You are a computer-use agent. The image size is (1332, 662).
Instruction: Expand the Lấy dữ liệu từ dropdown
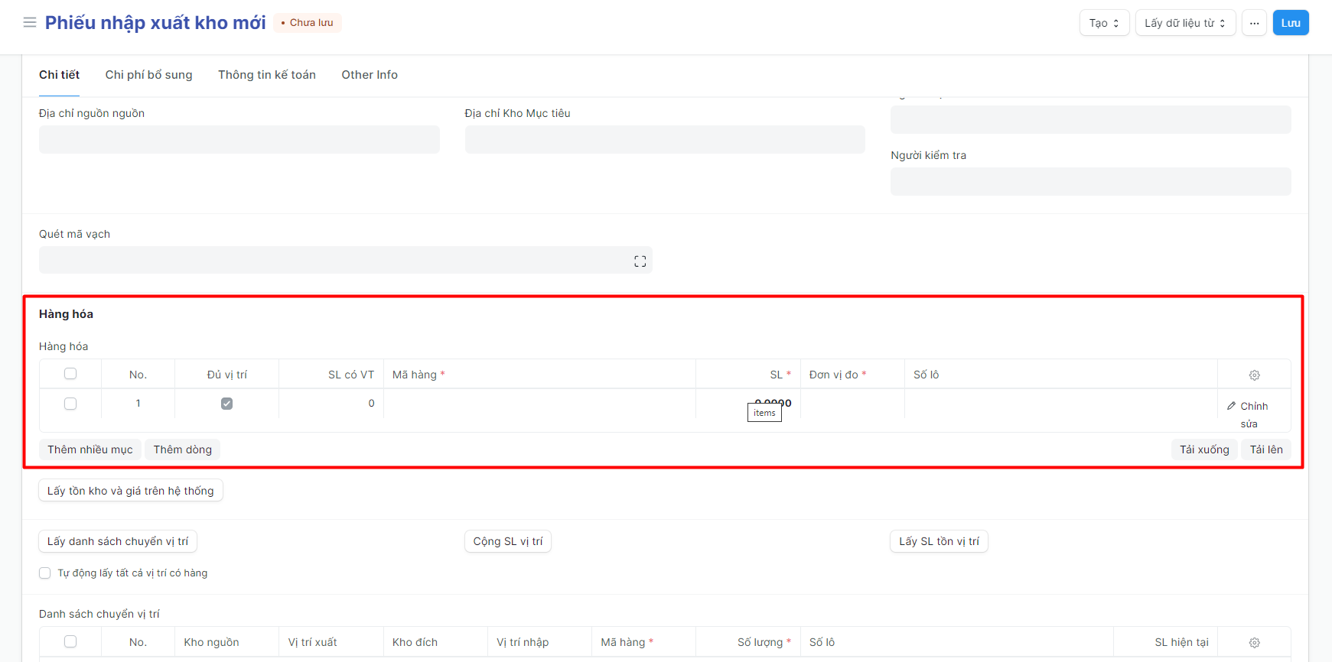[1184, 23]
